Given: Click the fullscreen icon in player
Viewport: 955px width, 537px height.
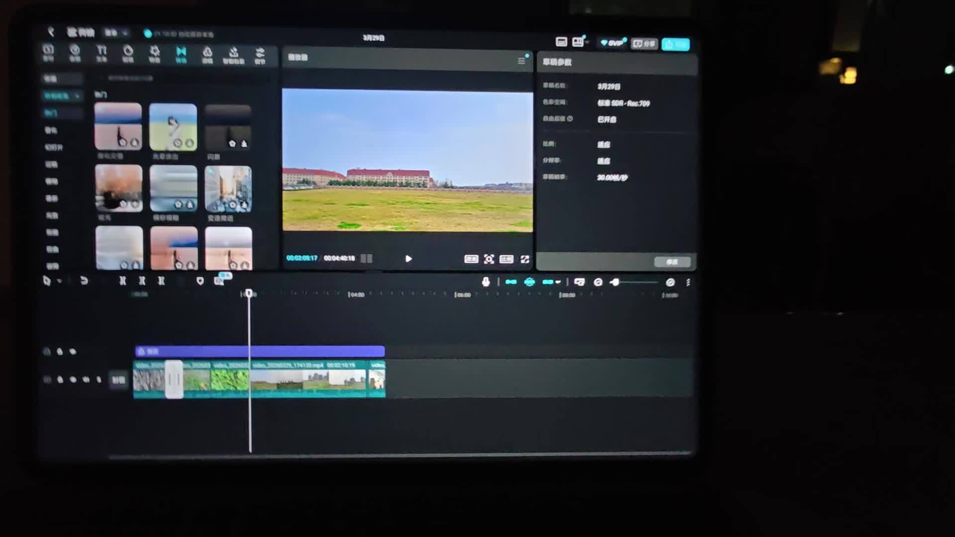Looking at the screenshot, I should click(x=525, y=259).
